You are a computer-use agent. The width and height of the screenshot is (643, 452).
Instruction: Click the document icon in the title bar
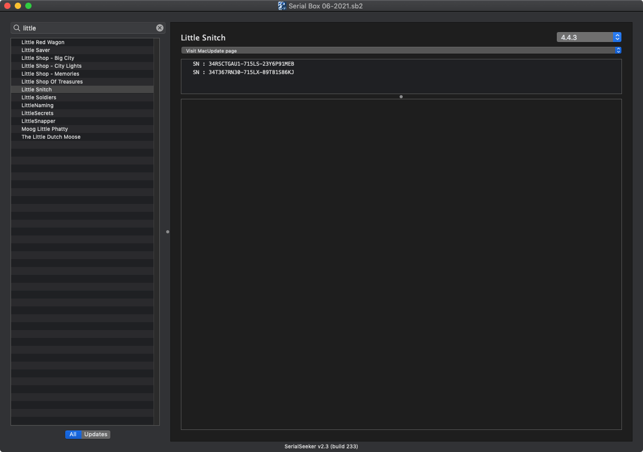[282, 6]
